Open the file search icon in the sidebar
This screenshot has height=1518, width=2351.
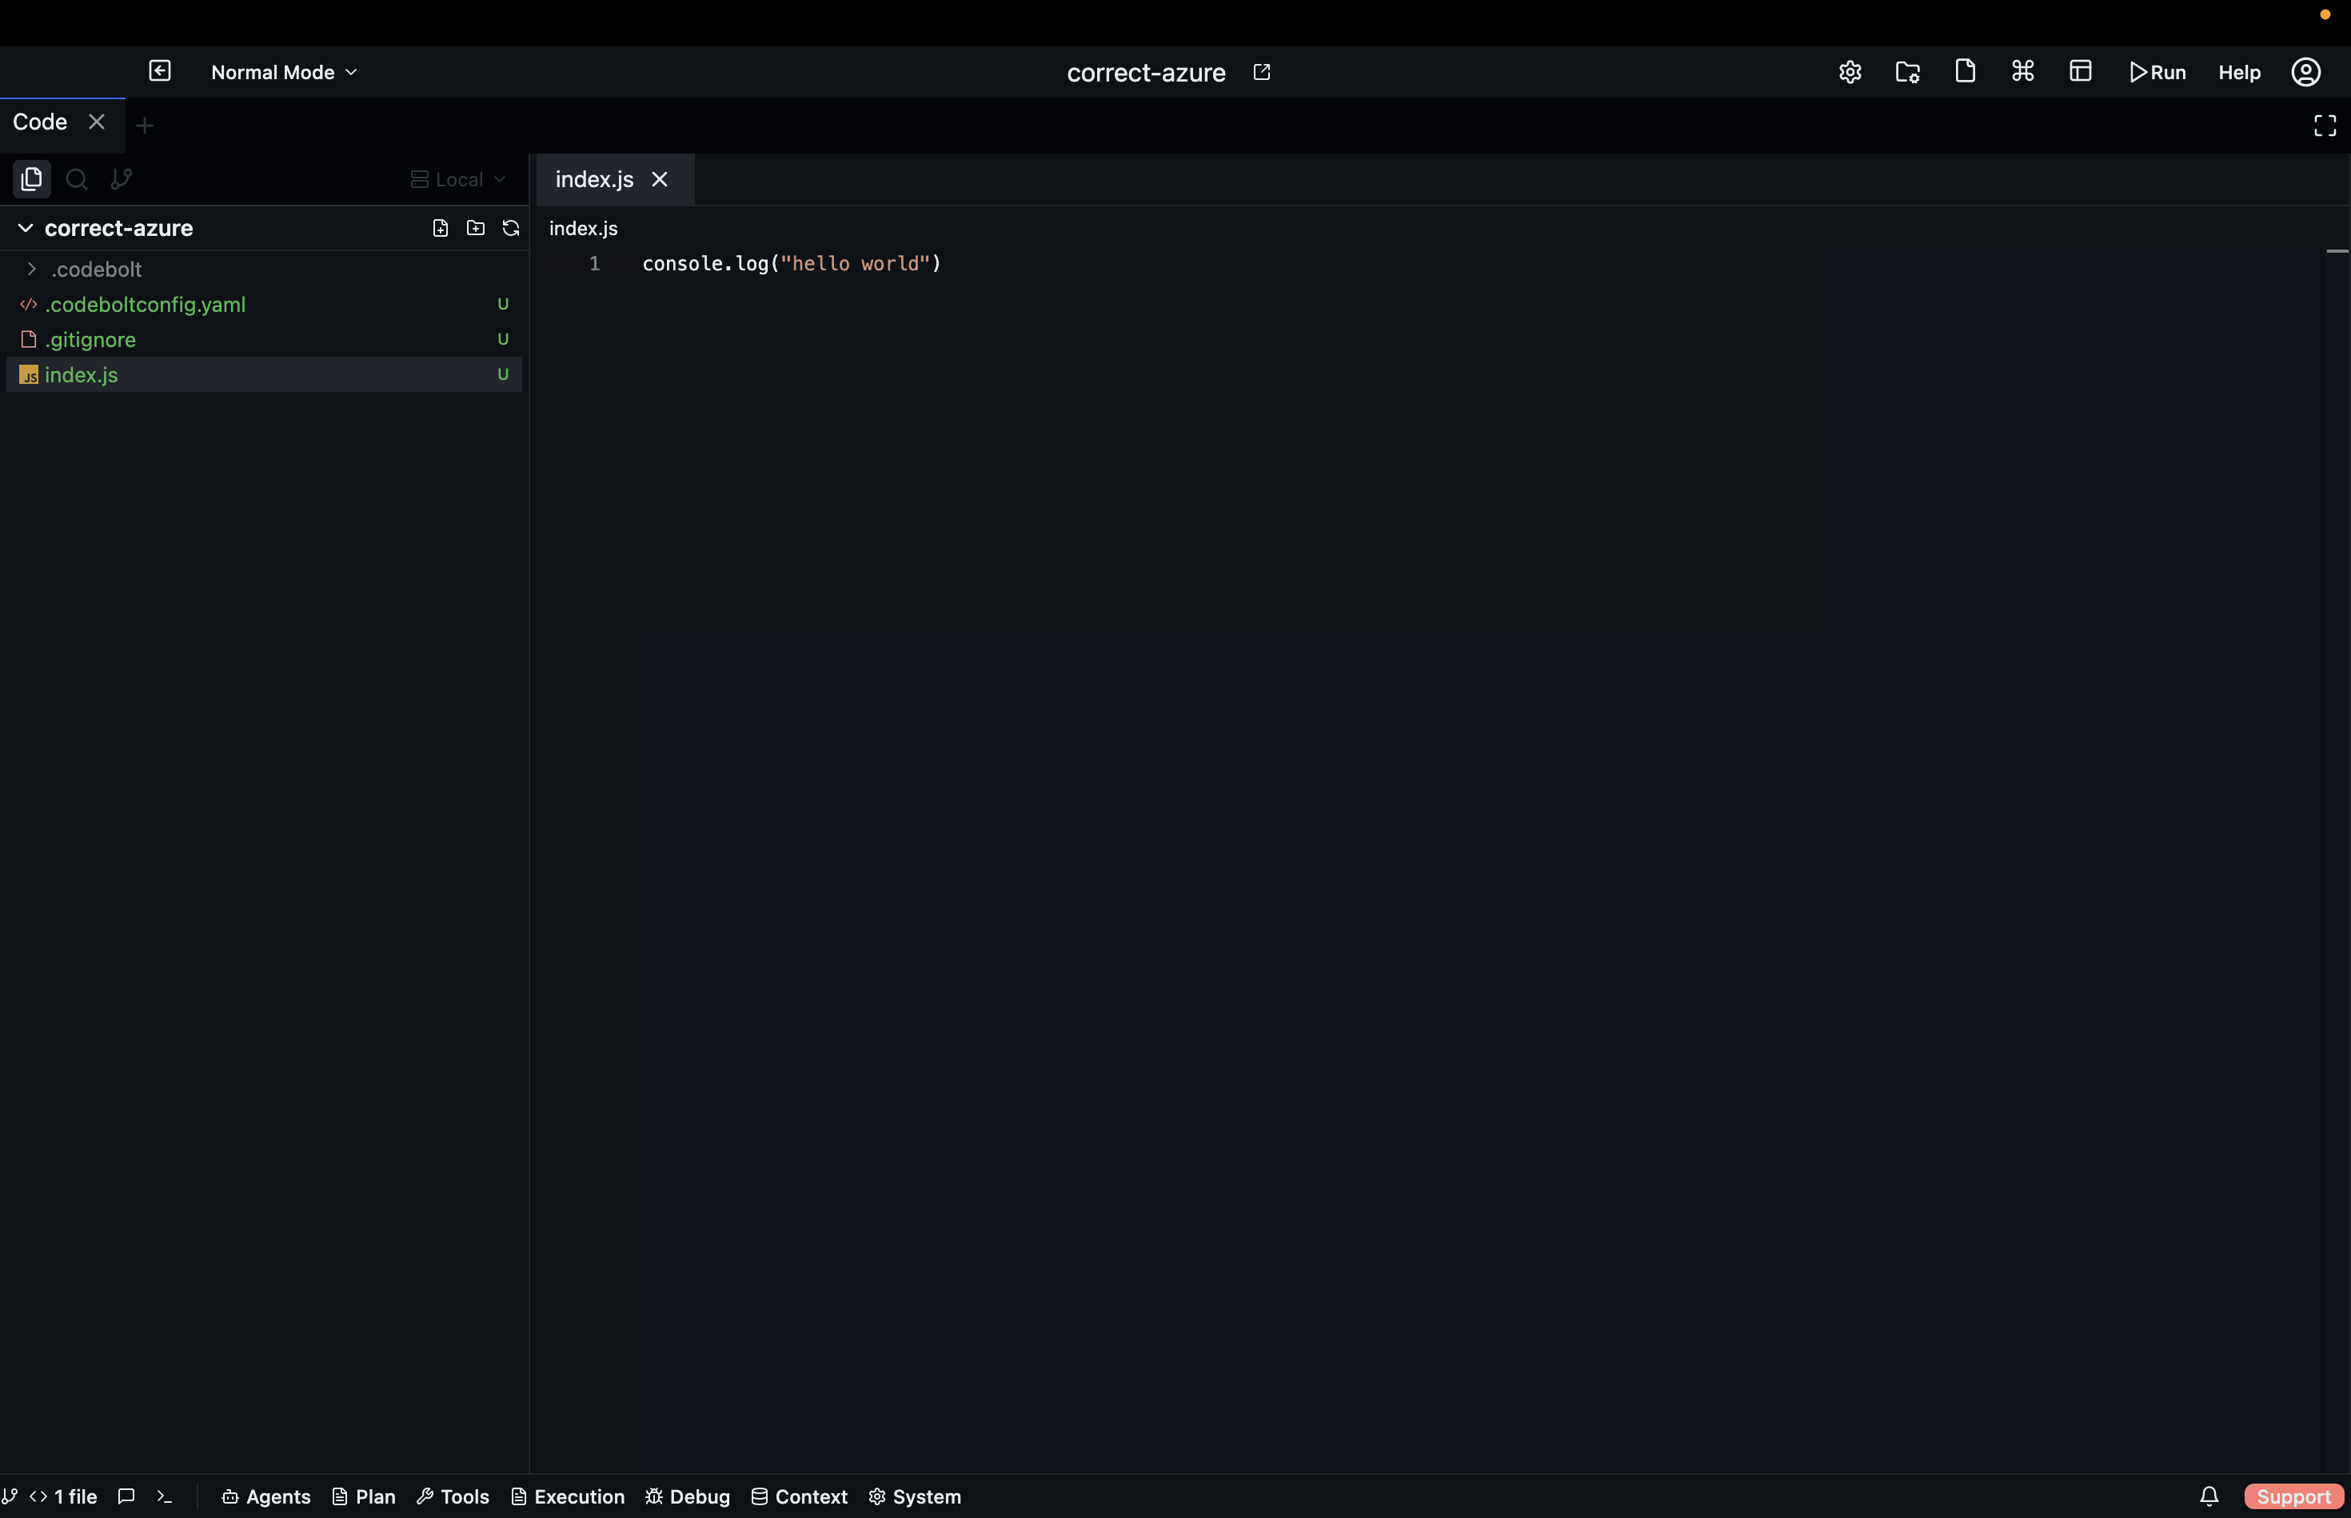pos(76,178)
